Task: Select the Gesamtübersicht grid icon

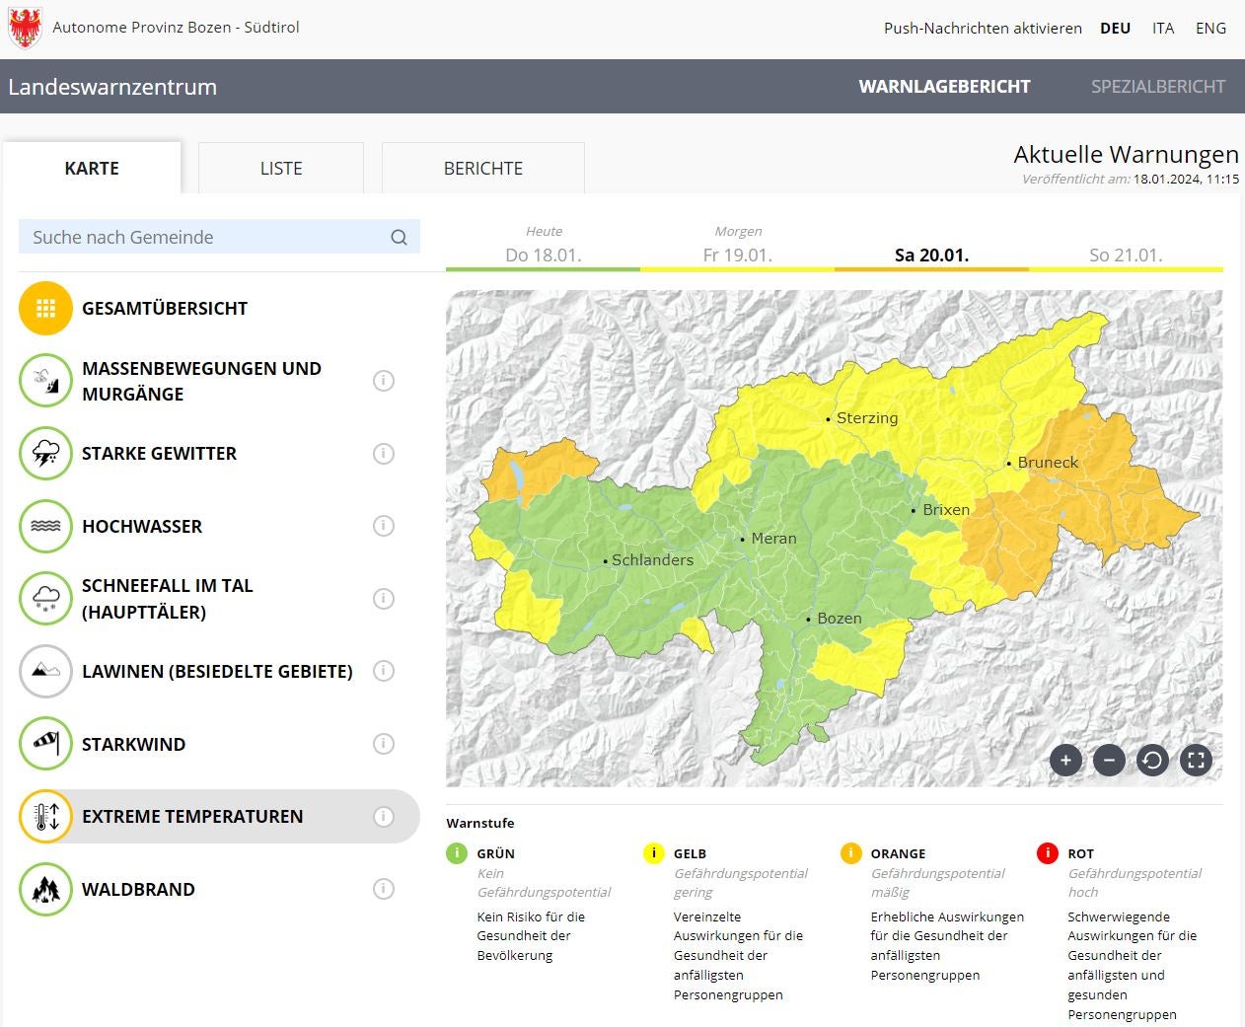Action: coord(45,309)
